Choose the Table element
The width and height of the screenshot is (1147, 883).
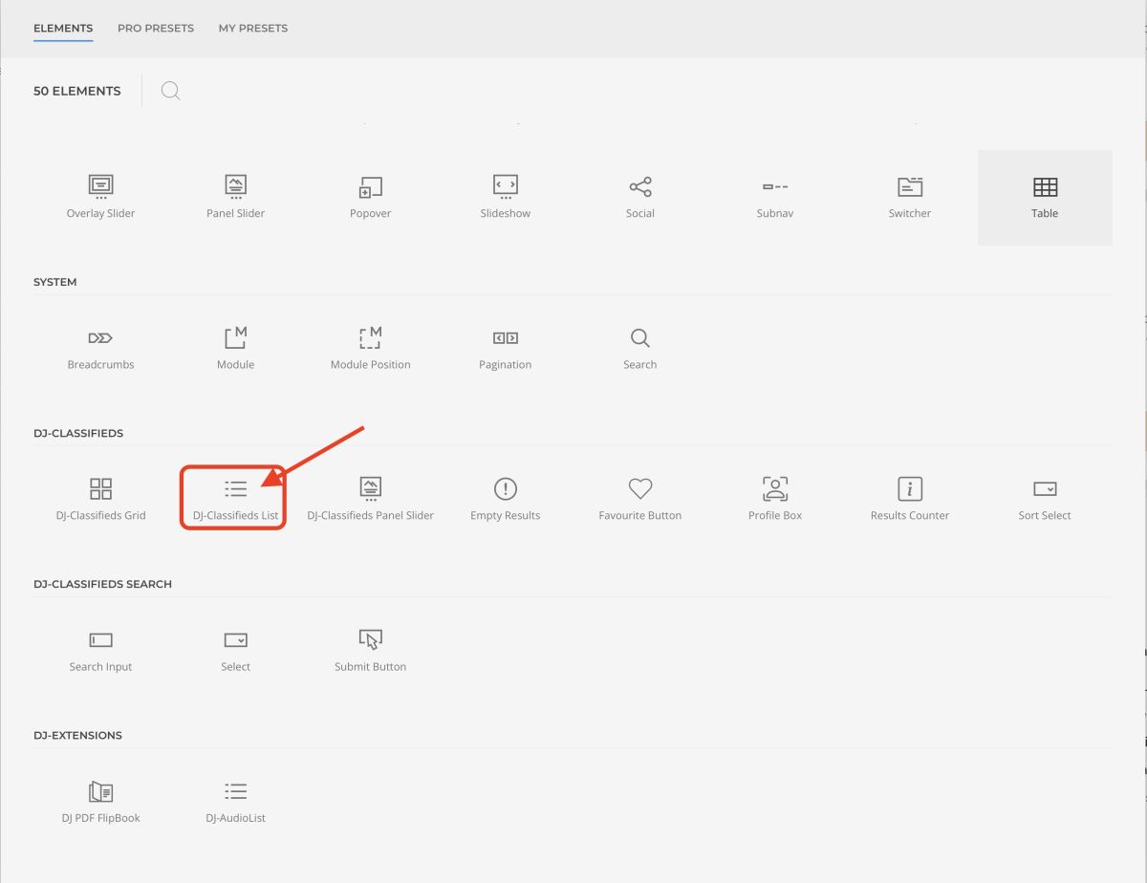[x=1045, y=198]
